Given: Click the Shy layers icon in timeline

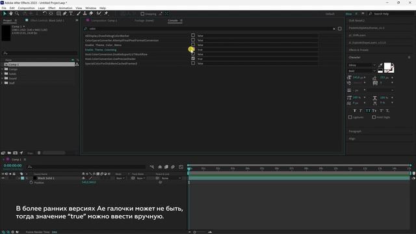Looking at the screenshot, I should (x=160, y=167).
